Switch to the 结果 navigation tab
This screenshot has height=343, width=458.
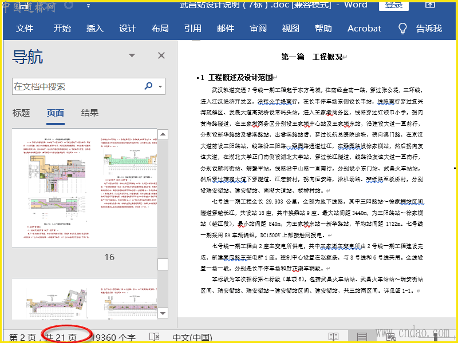(90, 113)
